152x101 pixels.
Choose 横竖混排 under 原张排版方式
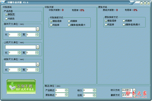click(110, 21)
